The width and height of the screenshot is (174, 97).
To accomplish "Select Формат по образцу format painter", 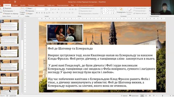I will pyautogui.click(x=11, y=14).
